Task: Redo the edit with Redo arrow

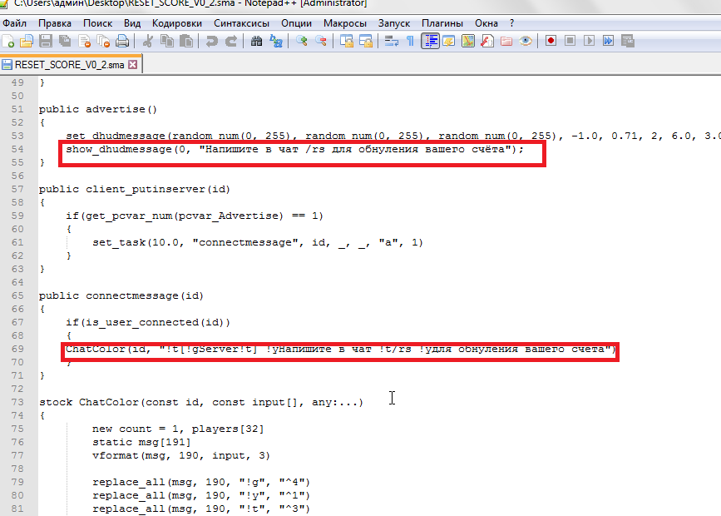Action: pos(231,42)
